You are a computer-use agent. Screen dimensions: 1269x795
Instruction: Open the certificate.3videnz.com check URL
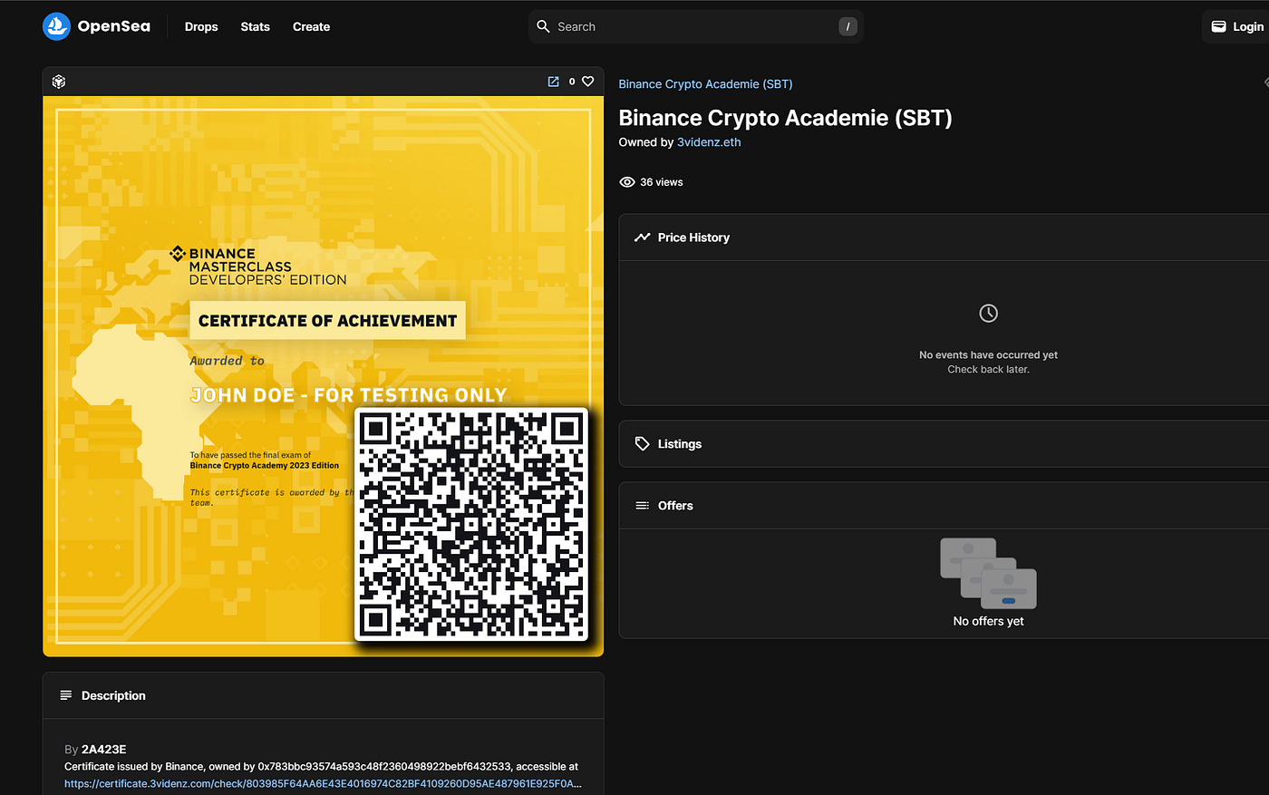point(323,783)
